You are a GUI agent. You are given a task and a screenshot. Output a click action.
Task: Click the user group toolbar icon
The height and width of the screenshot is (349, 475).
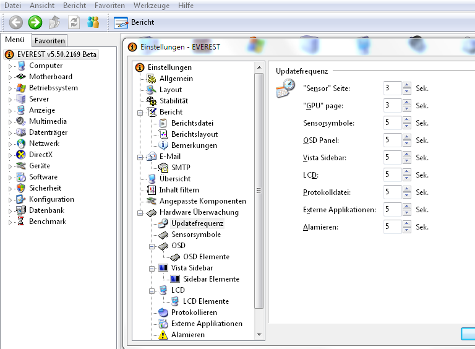(93, 22)
